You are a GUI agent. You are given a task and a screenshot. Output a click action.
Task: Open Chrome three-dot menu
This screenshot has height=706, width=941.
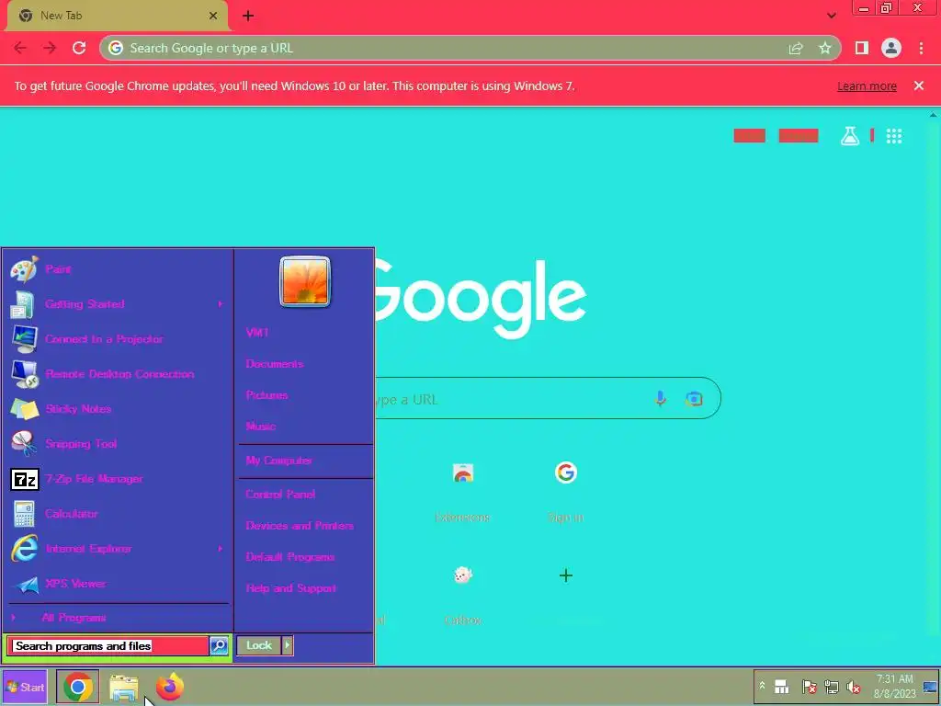coord(921,48)
